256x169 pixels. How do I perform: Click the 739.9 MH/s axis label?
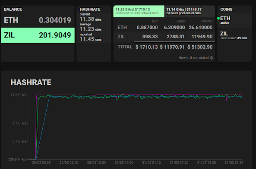click(17, 160)
